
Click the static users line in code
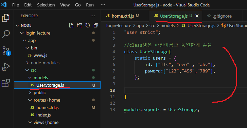[155, 58]
